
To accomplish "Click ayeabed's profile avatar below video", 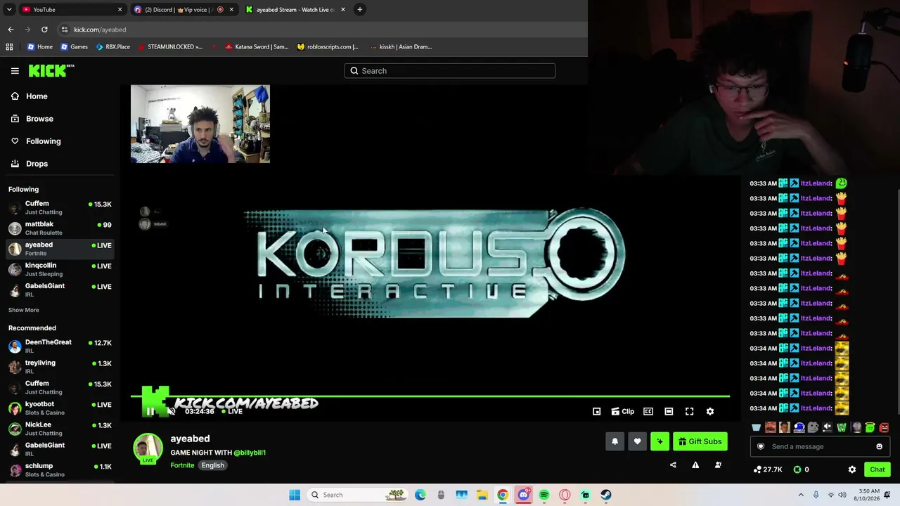I will point(148,448).
